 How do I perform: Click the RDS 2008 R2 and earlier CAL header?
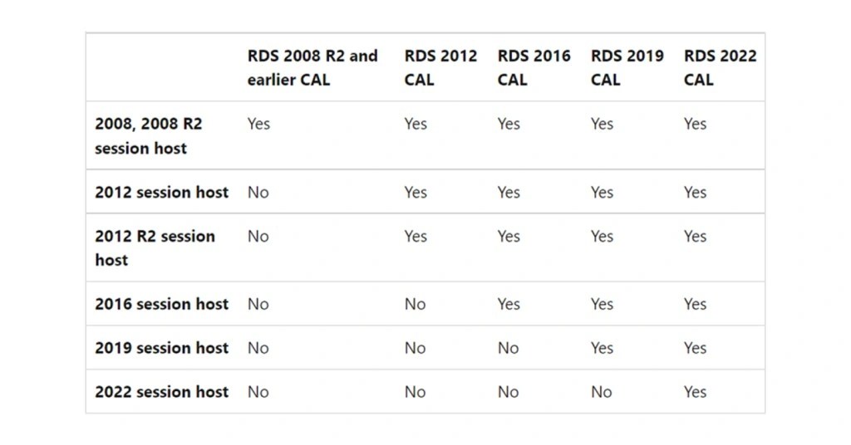pyautogui.click(x=312, y=68)
